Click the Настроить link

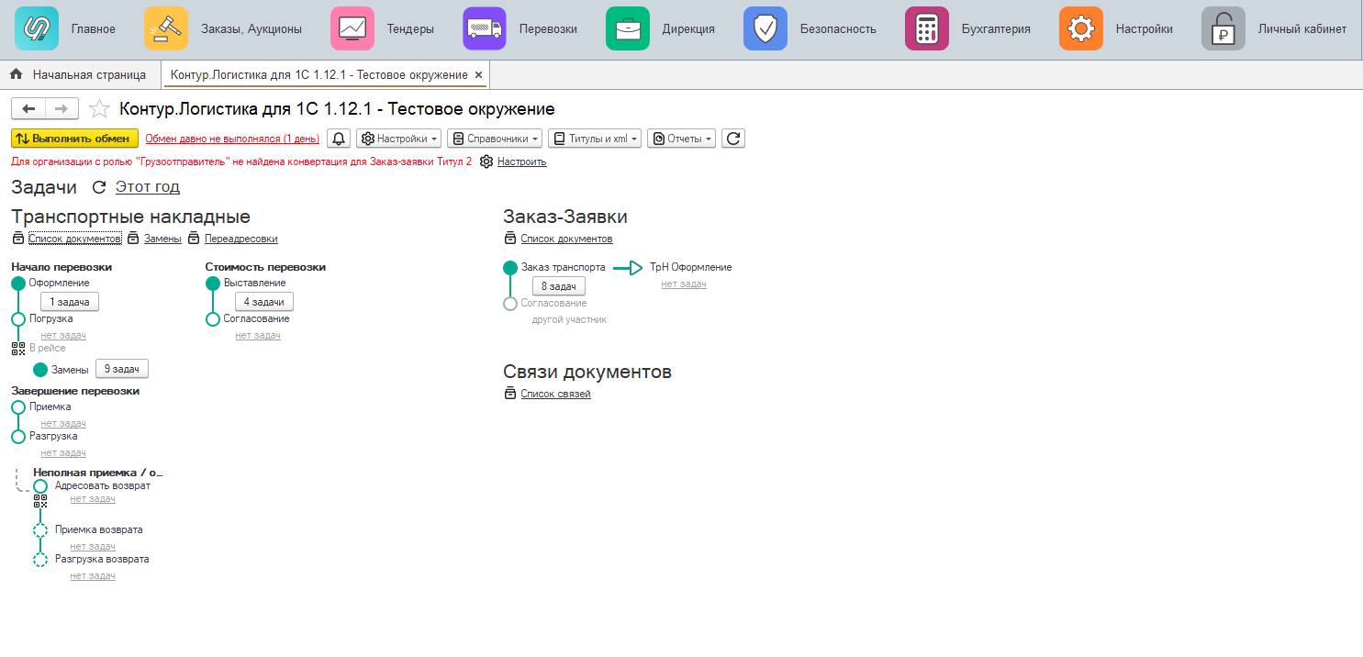tap(522, 161)
